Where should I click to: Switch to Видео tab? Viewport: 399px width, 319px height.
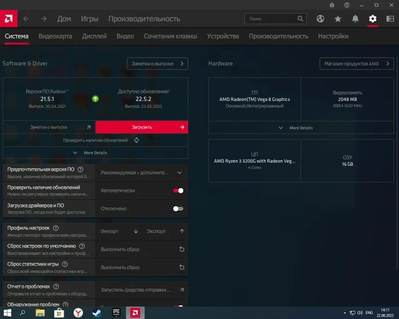125,36
